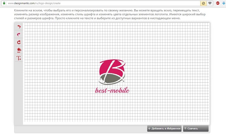The image size is (226, 136).
Task: Click the redo arrow icon
Action: 19,35
